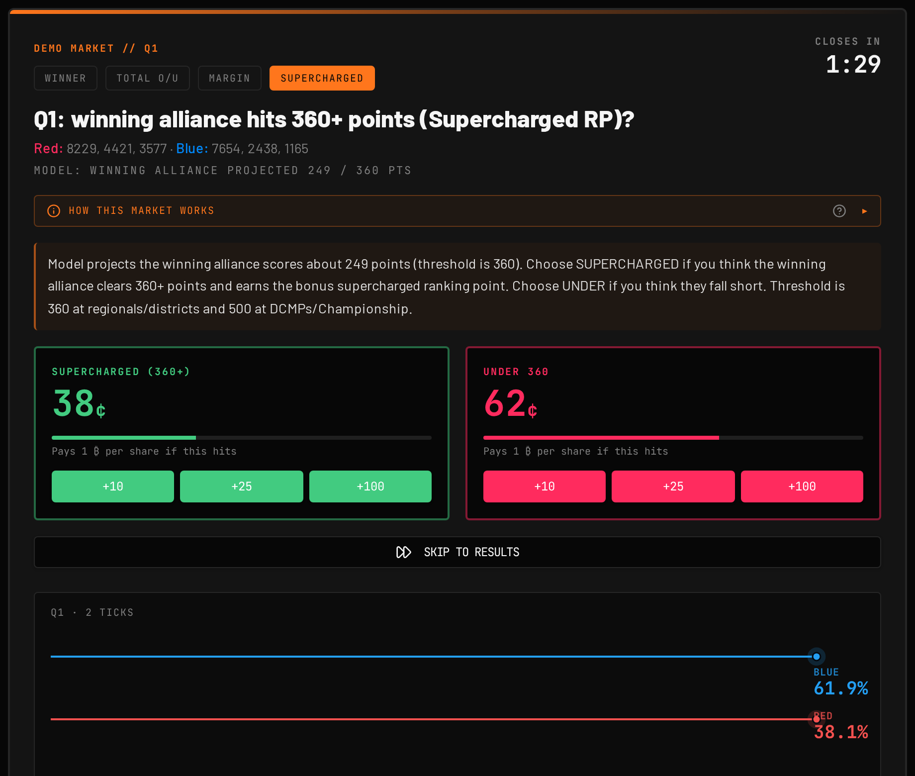Switch to the MARGIN tab
Image resolution: width=915 pixels, height=776 pixels.
coord(230,78)
